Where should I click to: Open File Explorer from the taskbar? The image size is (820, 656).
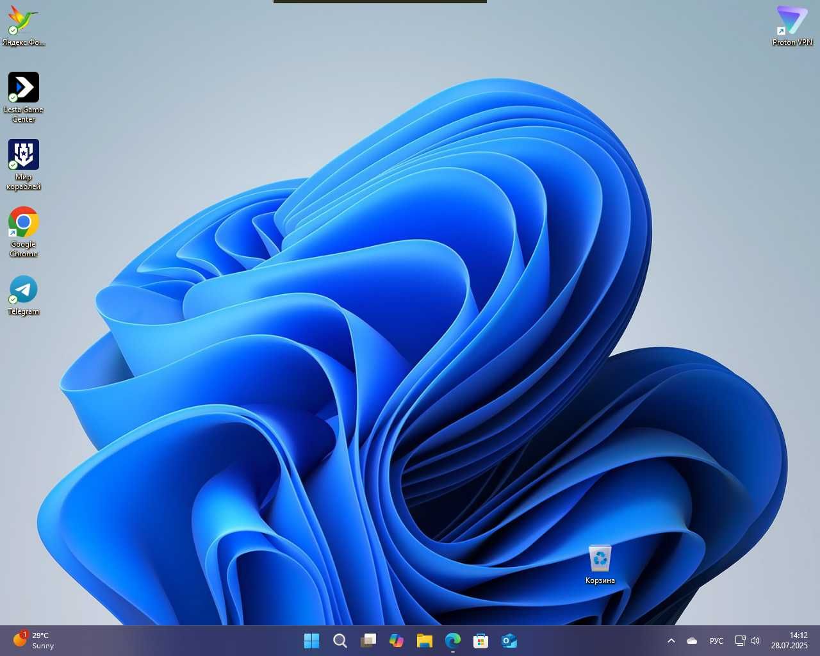(425, 641)
